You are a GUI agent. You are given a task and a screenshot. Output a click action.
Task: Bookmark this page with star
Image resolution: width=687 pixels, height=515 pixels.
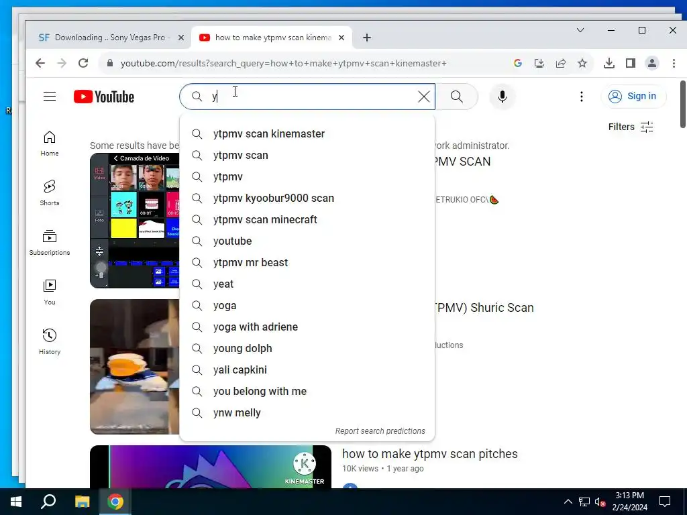(x=582, y=63)
